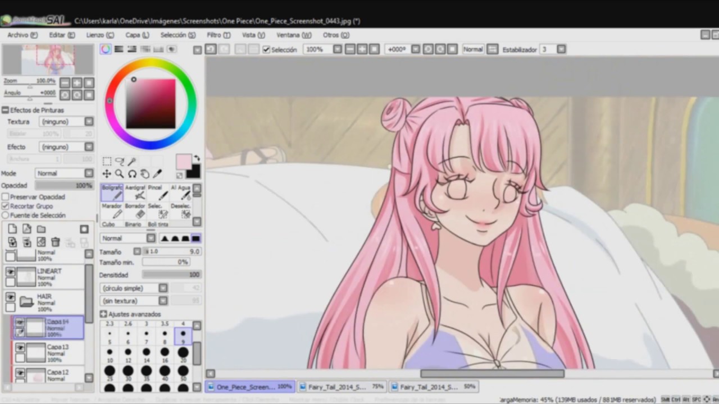Open the Lienzo menu
Image resolution: width=719 pixels, height=404 pixels.
pos(100,35)
